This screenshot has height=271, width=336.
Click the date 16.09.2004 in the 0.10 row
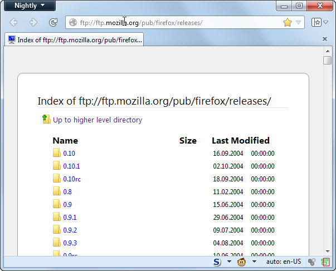click(228, 154)
